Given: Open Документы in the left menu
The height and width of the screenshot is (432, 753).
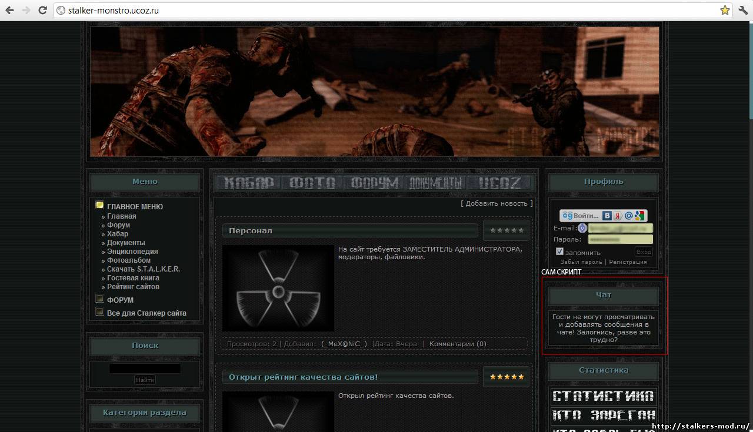Looking at the screenshot, I should (126, 243).
